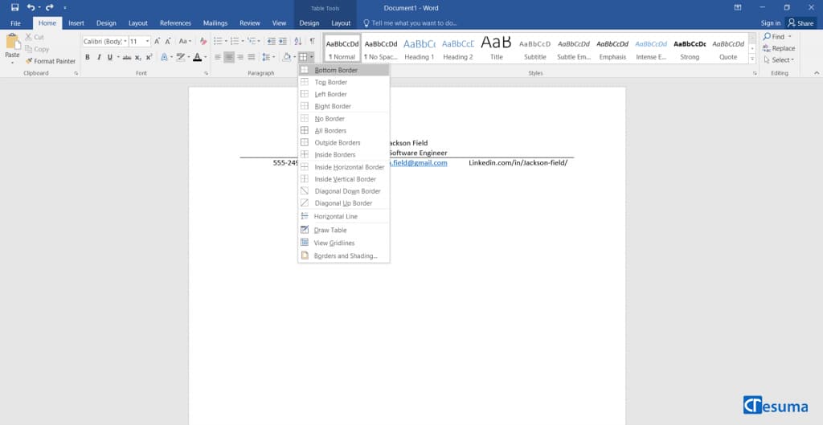The height and width of the screenshot is (425, 823).
Task: Toggle subscript formatting
Action: (x=138, y=57)
